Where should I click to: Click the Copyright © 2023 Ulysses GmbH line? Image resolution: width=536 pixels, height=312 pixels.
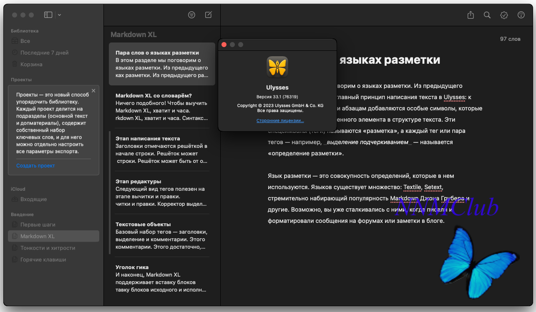pos(280,106)
